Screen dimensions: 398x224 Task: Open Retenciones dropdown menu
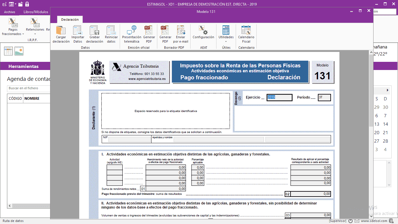35,27
